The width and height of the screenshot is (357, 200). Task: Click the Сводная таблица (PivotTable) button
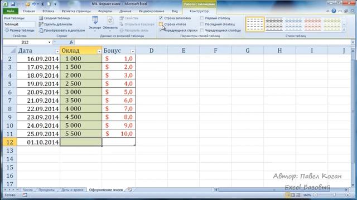54,18
